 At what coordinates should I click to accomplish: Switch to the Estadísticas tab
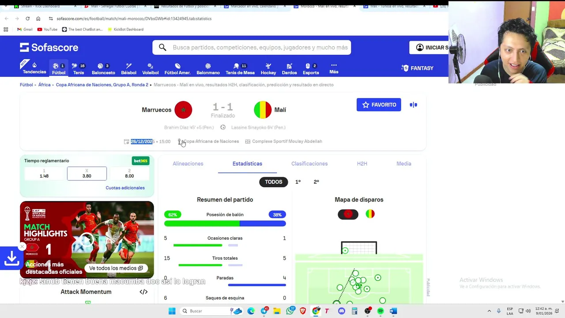[x=247, y=163]
